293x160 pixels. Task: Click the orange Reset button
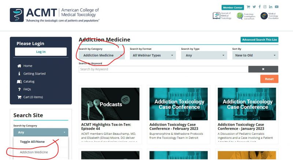coord(269,79)
